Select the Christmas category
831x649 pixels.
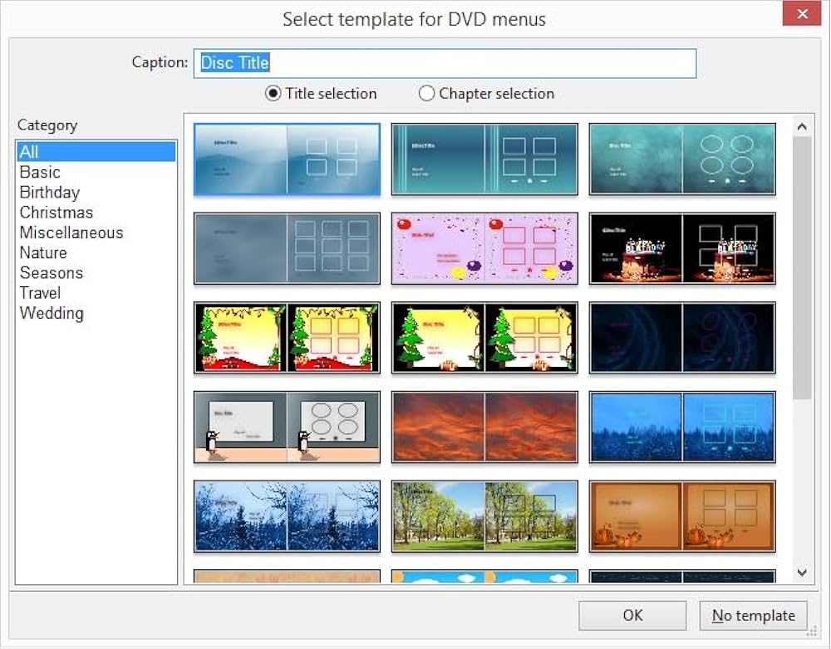(57, 212)
